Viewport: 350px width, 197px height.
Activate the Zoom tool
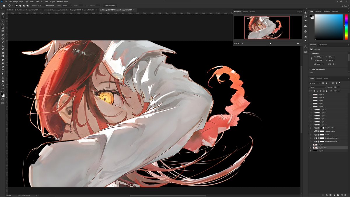(x=3, y=85)
